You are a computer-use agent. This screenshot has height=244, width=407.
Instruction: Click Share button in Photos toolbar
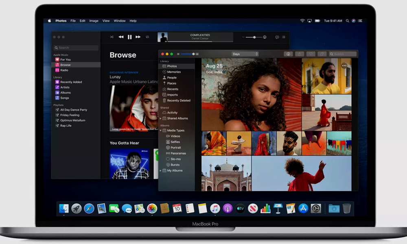pos(300,54)
